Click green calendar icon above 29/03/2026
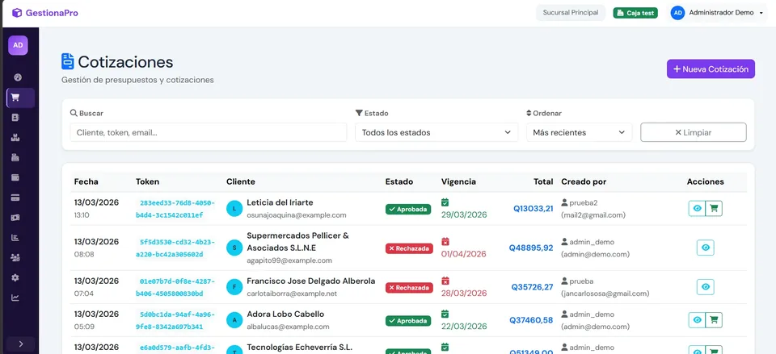This screenshot has height=354, width=776. (x=445, y=202)
